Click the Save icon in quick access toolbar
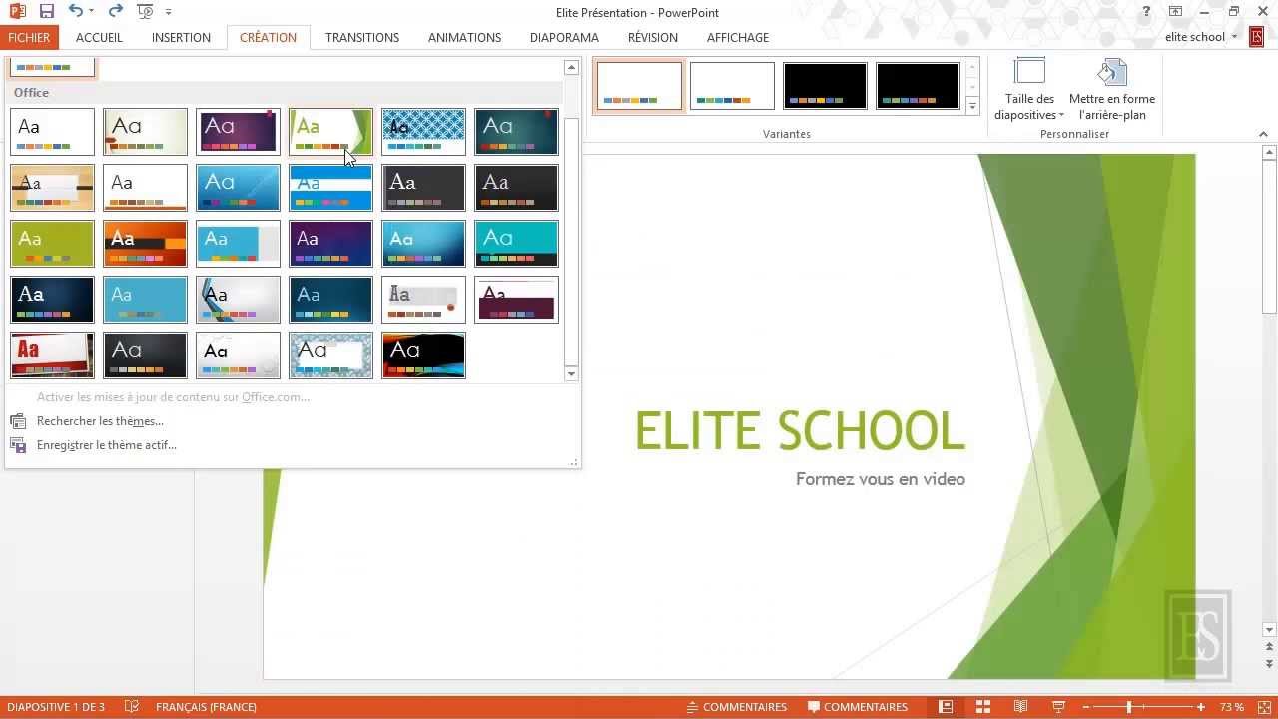 coord(46,11)
